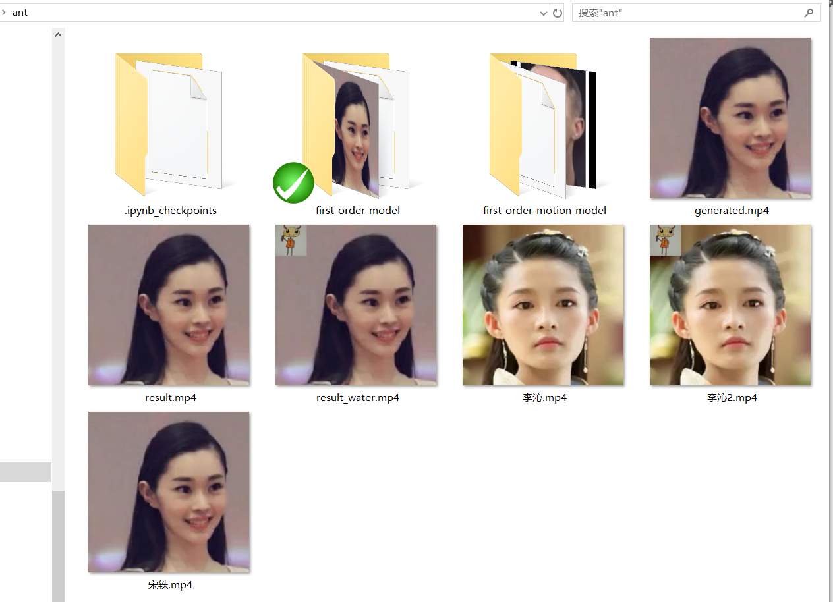Select the 李沁2.mp4 video thumbnail
This screenshot has height=602, width=833.
[x=730, y=305]
